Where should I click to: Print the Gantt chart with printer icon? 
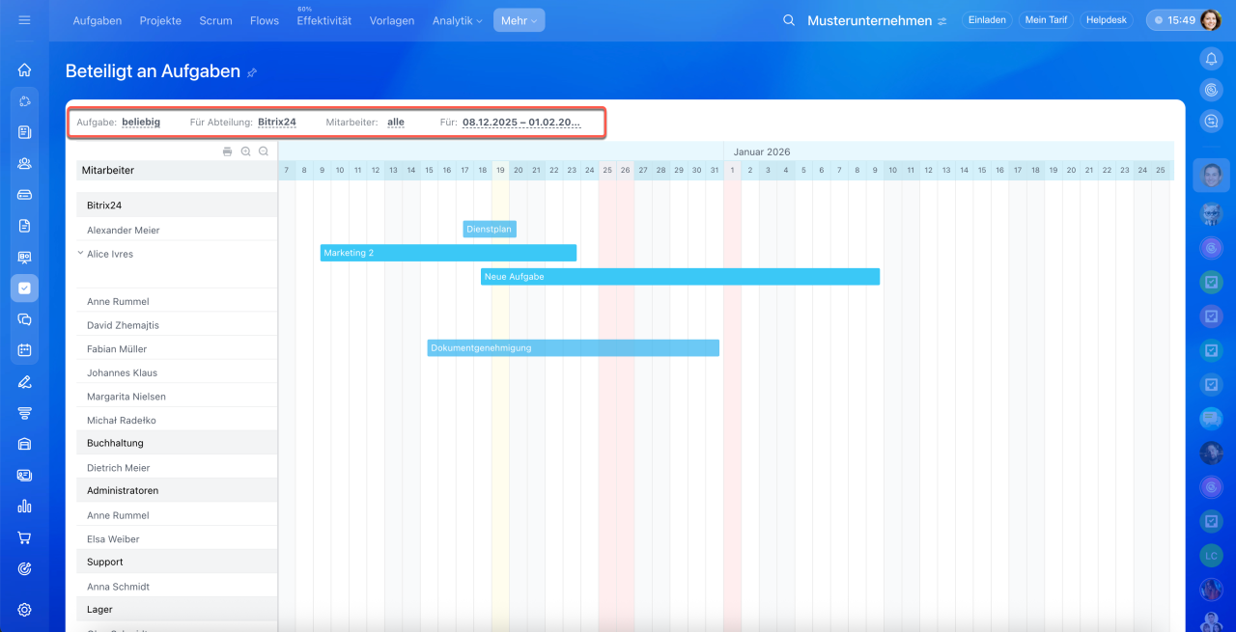click(228, 151)
